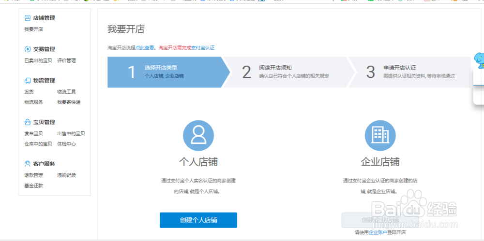Open 退款管理 link
Screen dimensions: 484x241
[34, 175]
